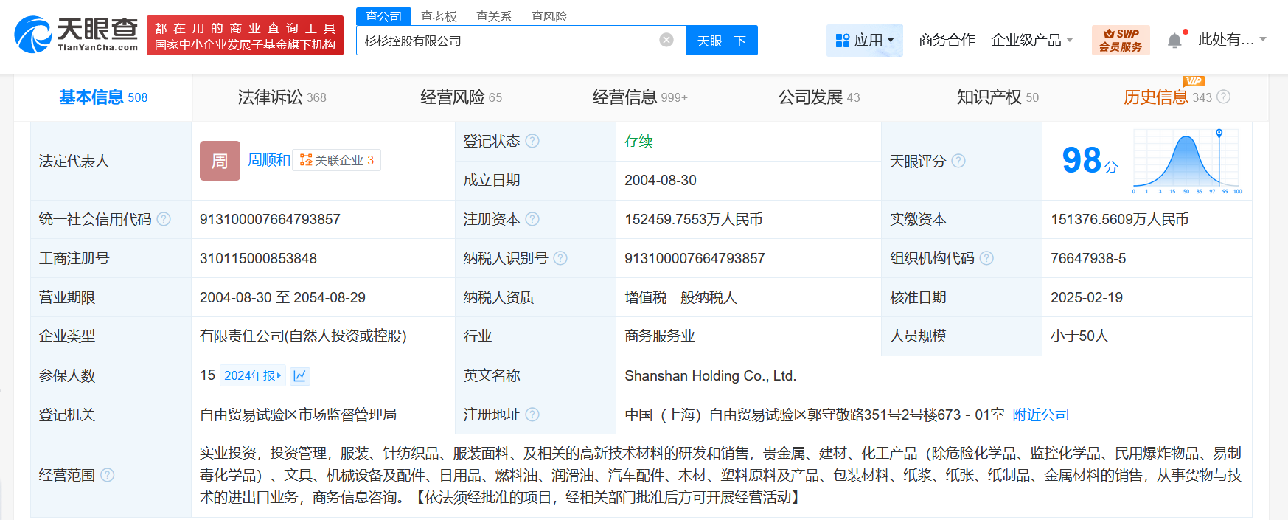1288x520 pixels.
Task: Open legal representative 周顺和 link
Action: [x=268, y=160]
